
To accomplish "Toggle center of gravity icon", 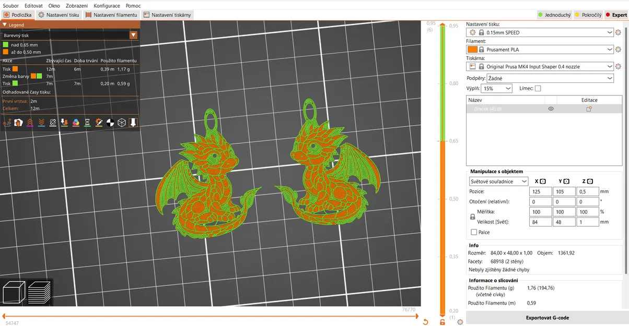I will pyautogui.click(x=110, y=123).
